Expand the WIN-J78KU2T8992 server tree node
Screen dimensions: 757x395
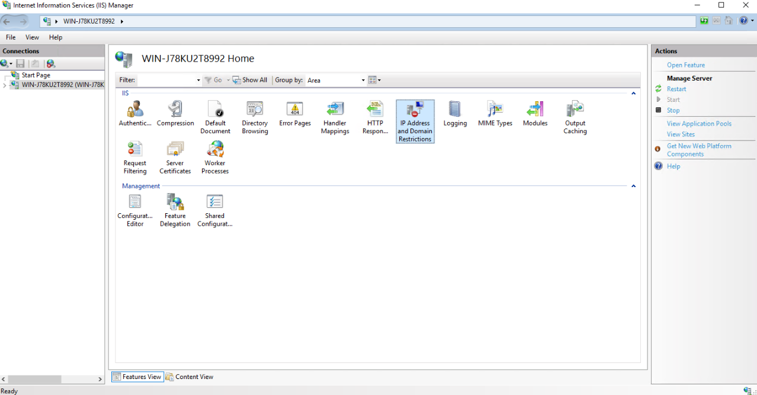(5, 85)
